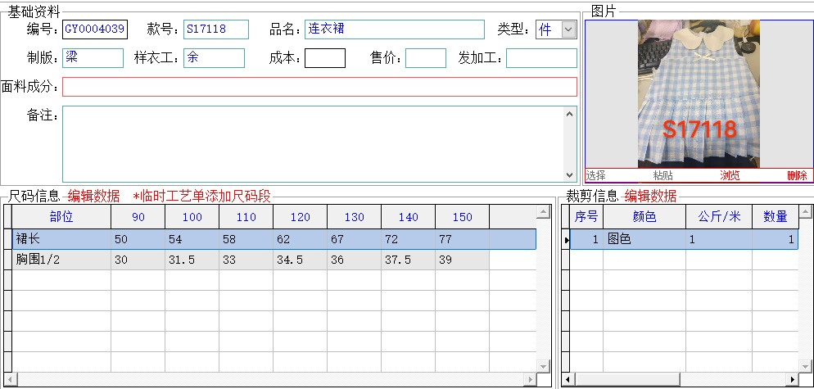Click cutting table horizontal scrollbar right arrow

[793, 379]
